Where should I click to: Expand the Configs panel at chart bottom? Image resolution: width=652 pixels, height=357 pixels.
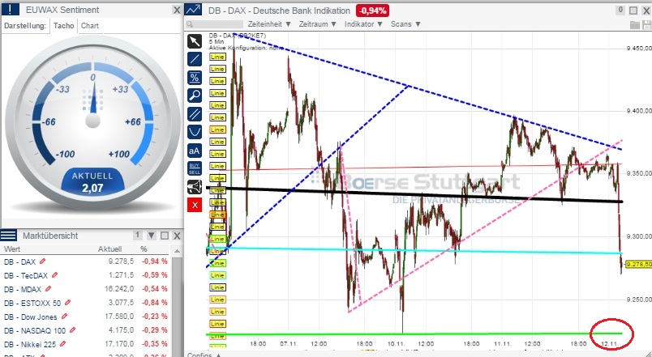204,355
